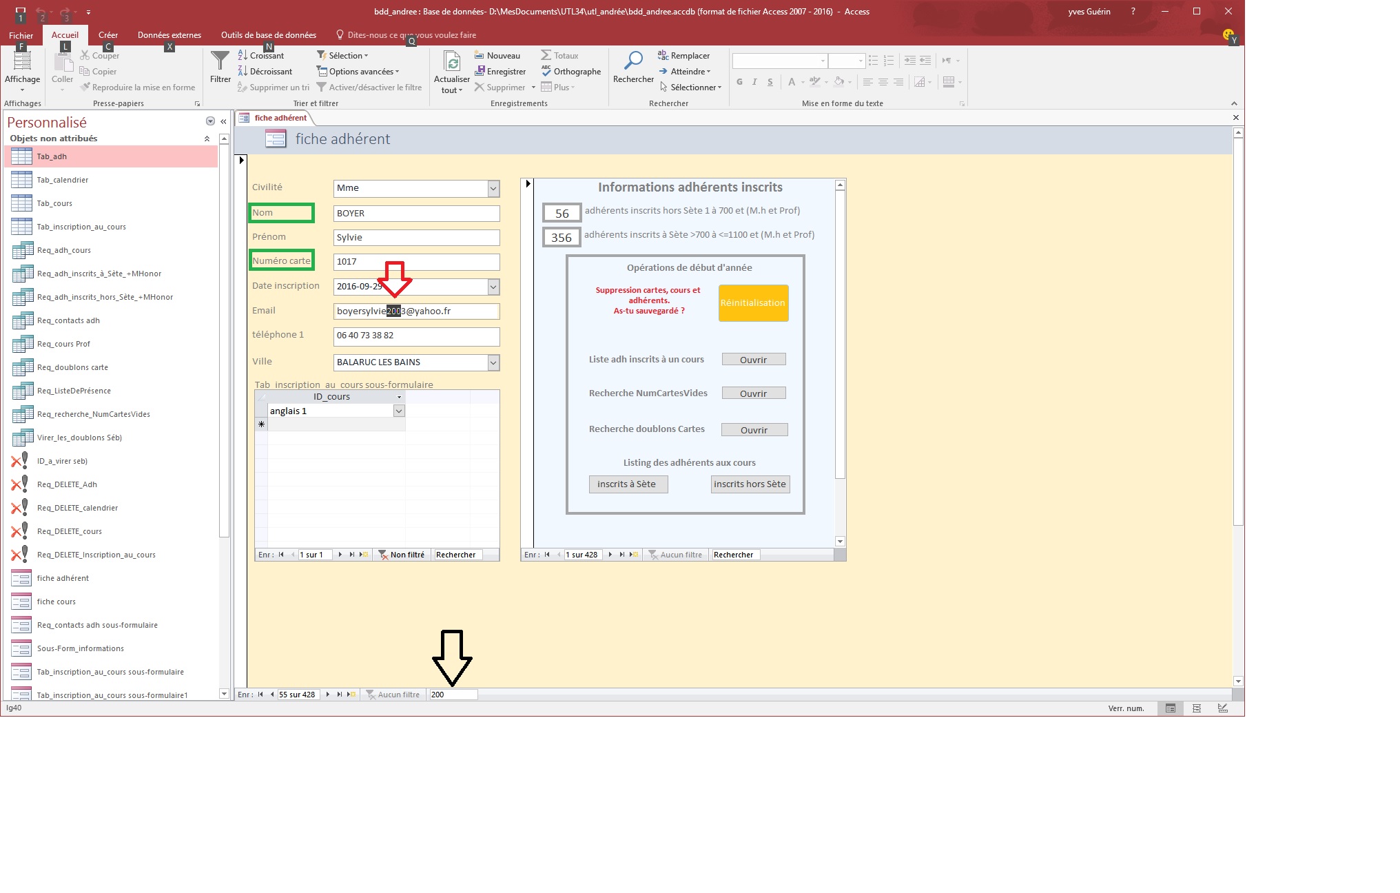Open Civilité dropdown arrow

coord(493,188)
